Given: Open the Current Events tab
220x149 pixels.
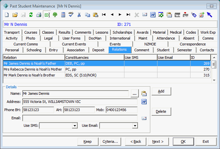Looking at the screenshot, I should 74,44.
